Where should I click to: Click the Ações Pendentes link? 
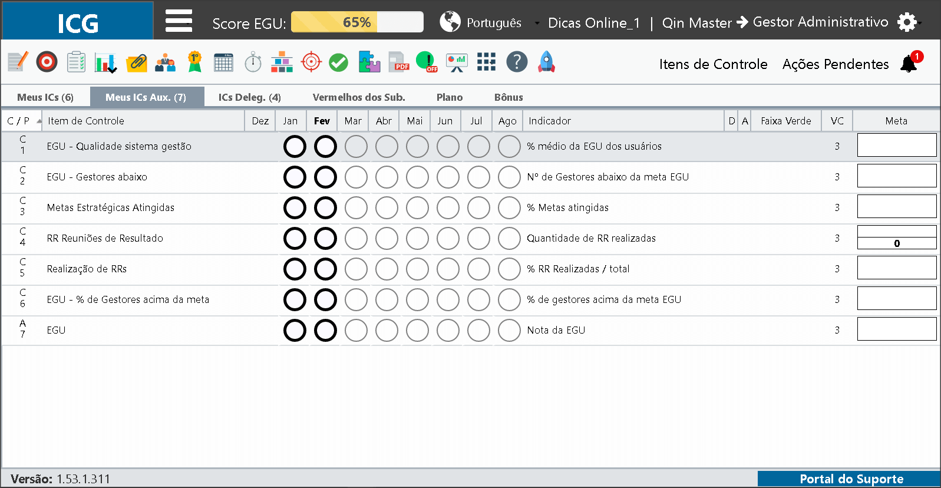(836, 64)
